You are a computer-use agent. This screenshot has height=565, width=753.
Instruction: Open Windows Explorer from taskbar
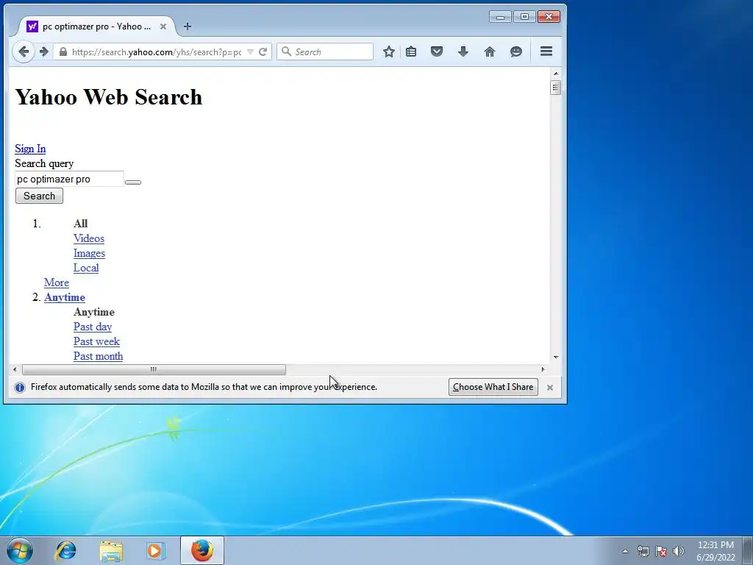point(111,551)
